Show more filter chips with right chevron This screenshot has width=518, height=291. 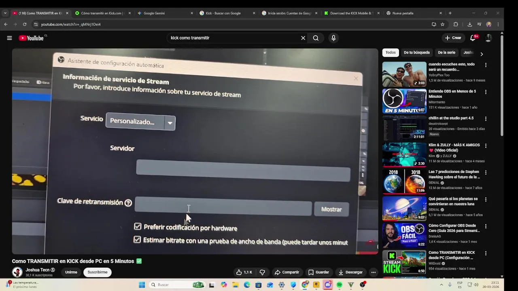(481, 54)
